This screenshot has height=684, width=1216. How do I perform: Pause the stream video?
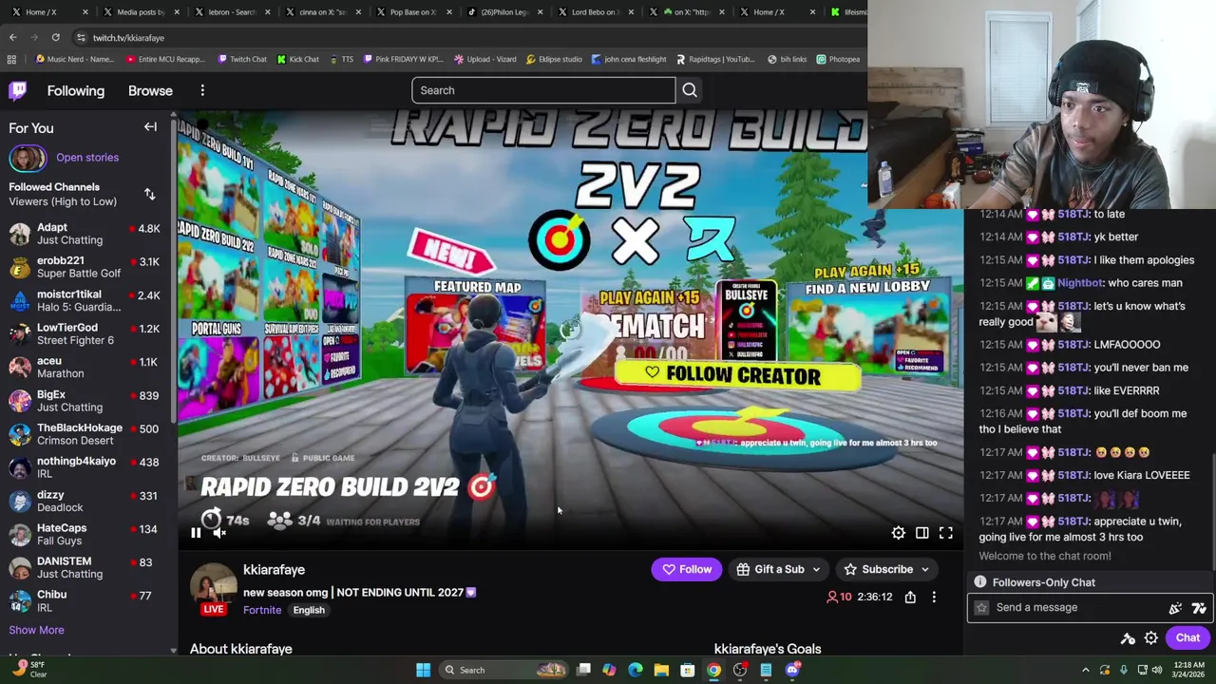click(x=196, y=533)
